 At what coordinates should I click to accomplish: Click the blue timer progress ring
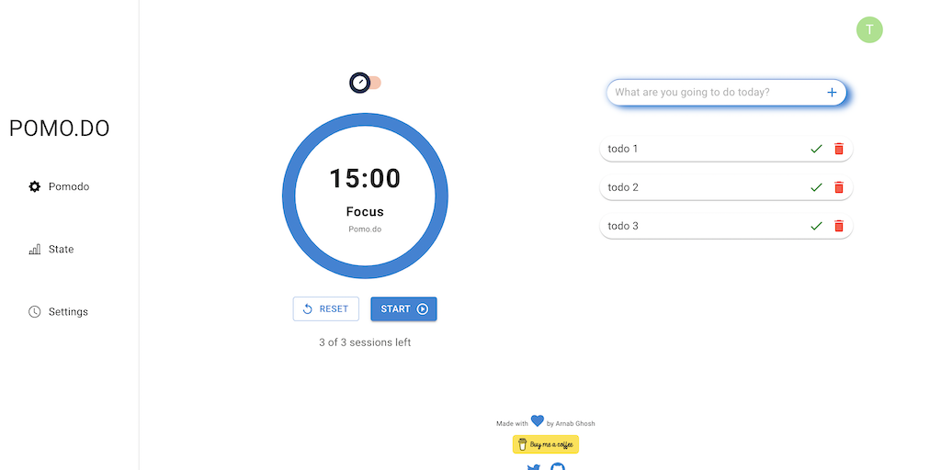[x=289, y=196]
